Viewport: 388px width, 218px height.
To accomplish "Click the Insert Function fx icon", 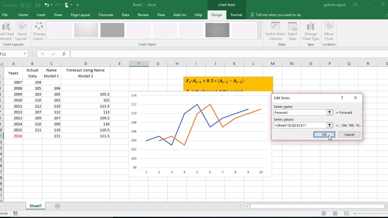I will [64, 54].
